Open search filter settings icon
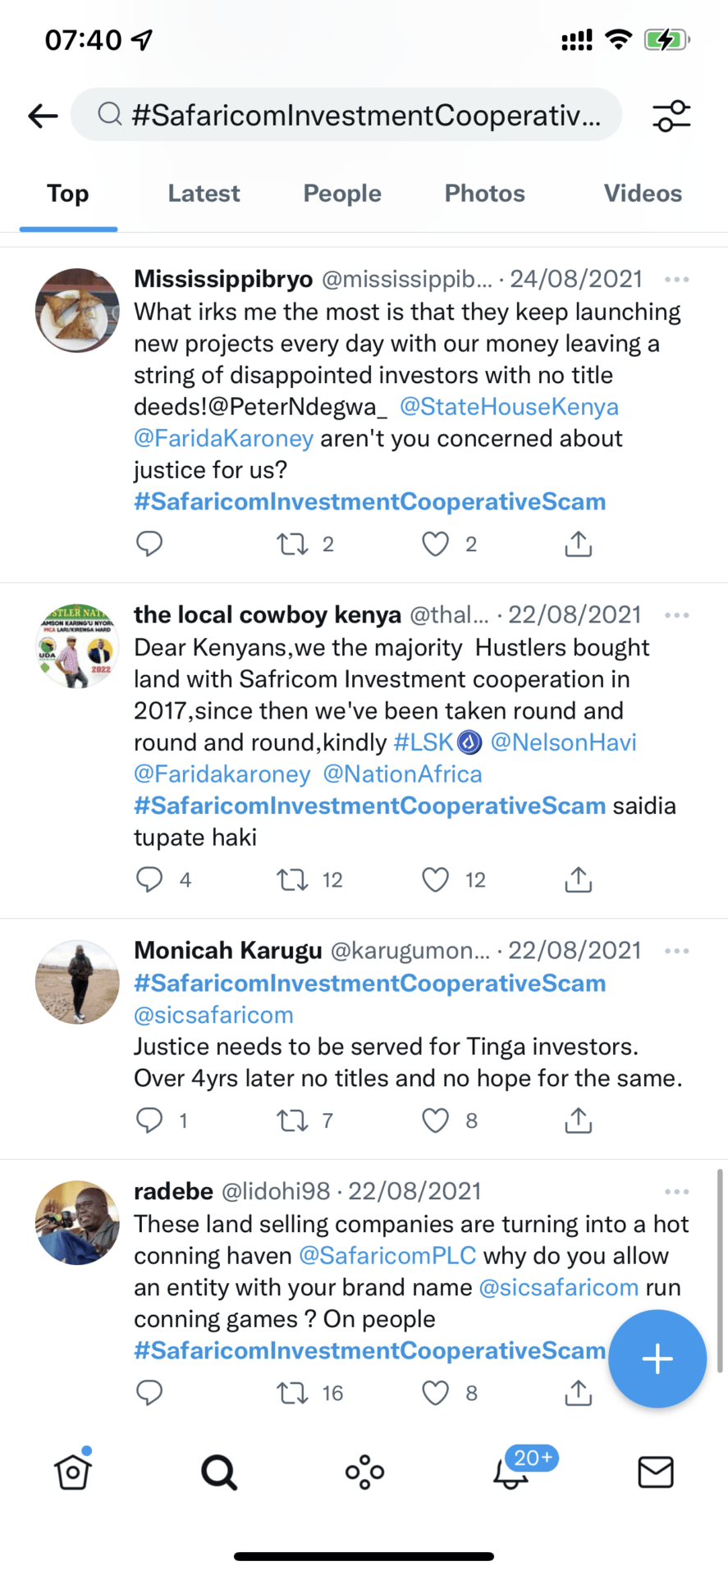Image resolution: width=728 pixels, height=1575 pixels. pyautogui.click(x=671, y=116)
